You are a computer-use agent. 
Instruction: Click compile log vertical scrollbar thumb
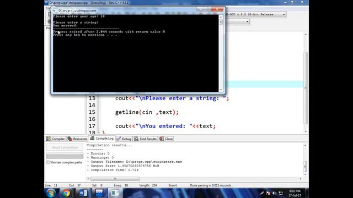[x=305, y=166]
